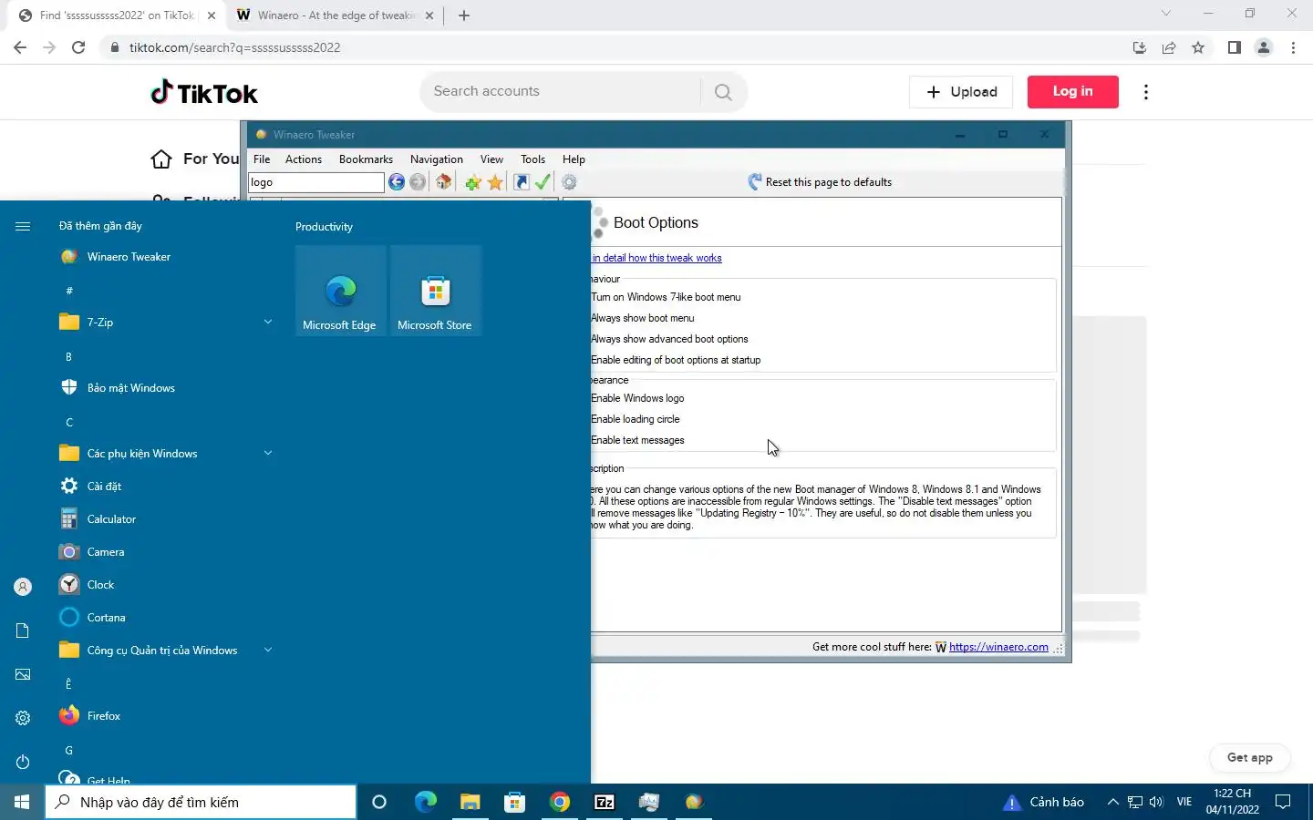1313x820 pixels.
Task: Click user account icon in Start rail
Action: pos(23,587)
